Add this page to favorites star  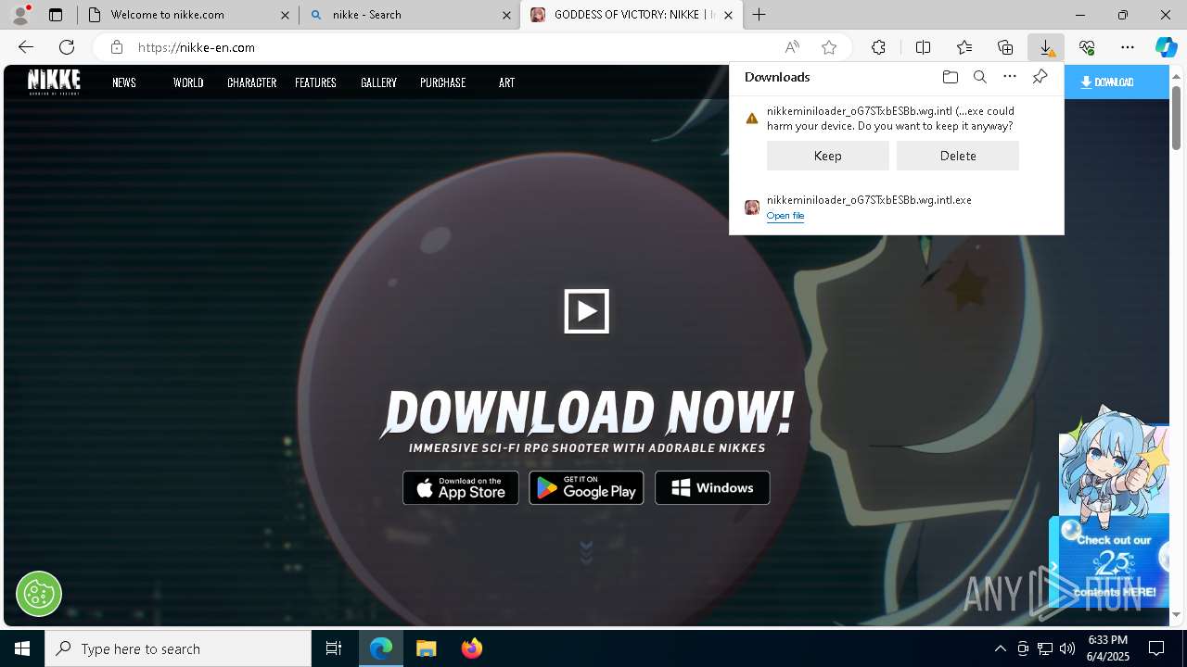coord(829,47)
